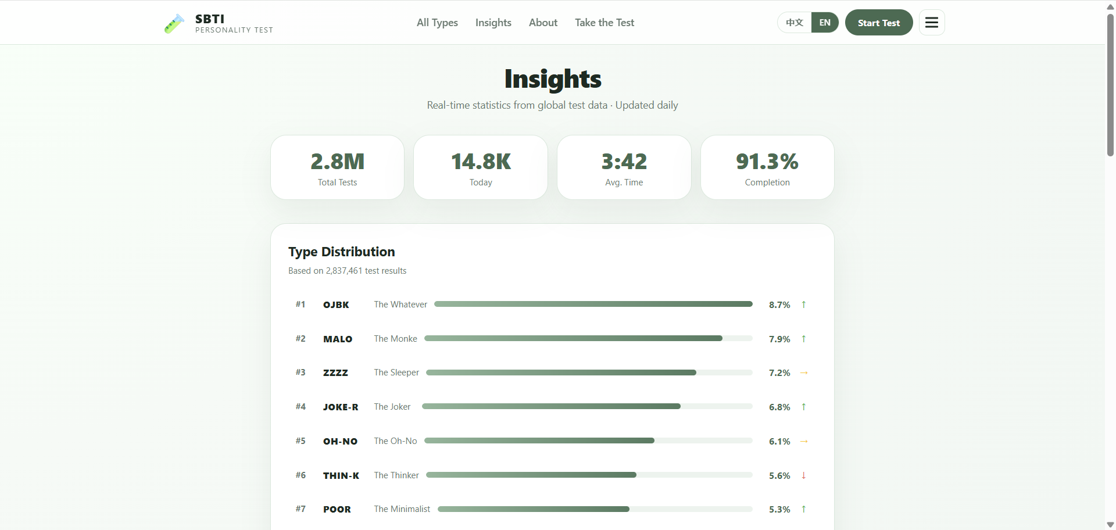Viewport: 1116px width, 530px height.
Task: Click the SBTI test tube logo icon
Action: click(x=174, y=23)
